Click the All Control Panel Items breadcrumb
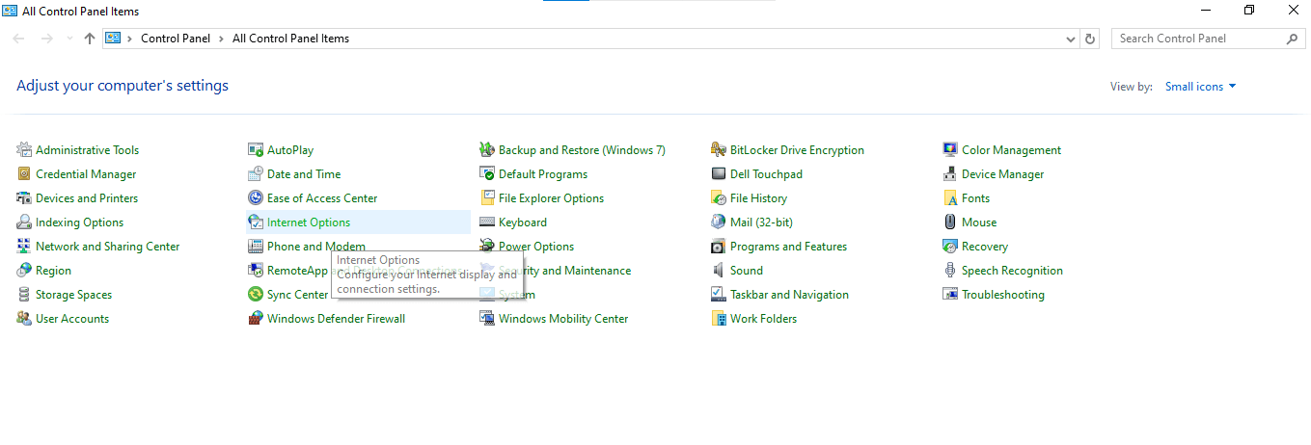 (x=291, y=39)
